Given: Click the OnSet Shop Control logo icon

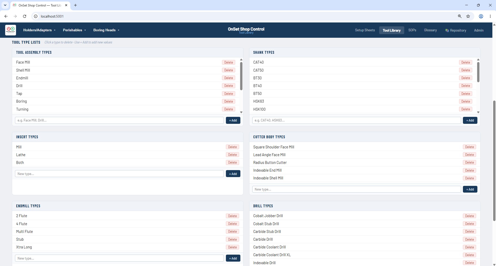Looking at the screenshot, I should click(x=11, y=30).
